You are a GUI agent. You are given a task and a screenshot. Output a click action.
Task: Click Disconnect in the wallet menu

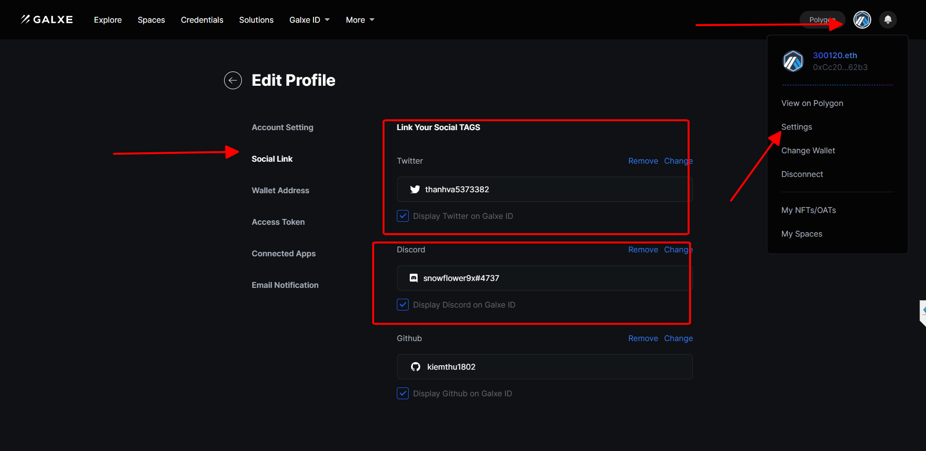pos(802,174)
